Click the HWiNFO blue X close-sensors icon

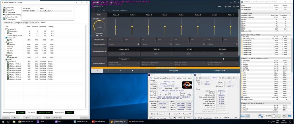click(x=290, y=116)
